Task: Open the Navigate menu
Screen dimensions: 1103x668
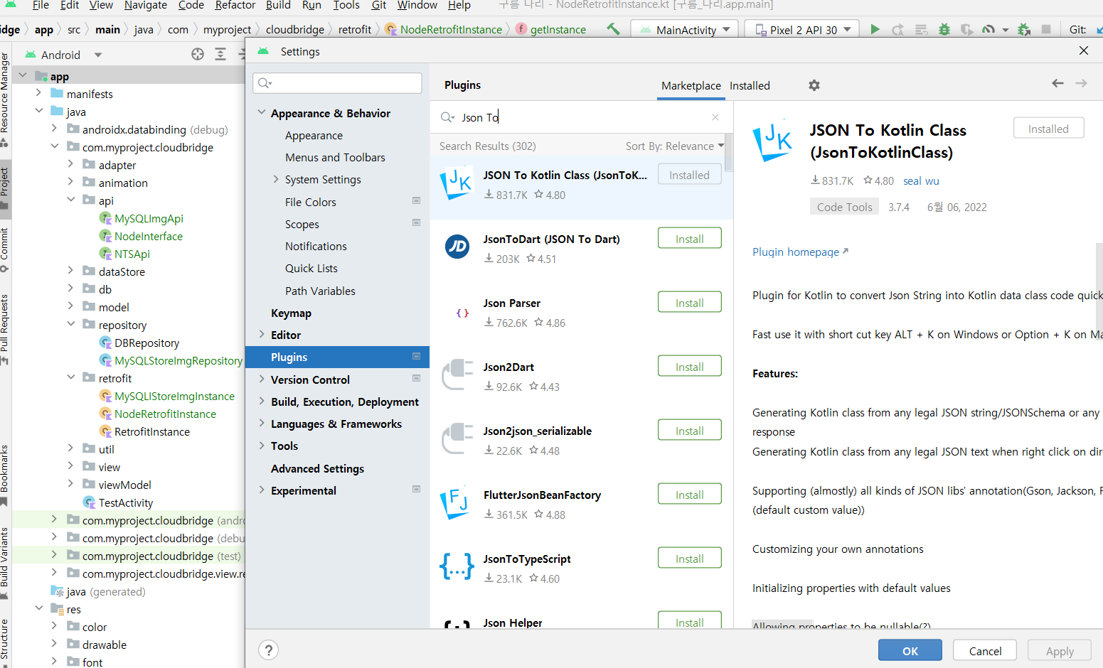Action: click(145, 6)
